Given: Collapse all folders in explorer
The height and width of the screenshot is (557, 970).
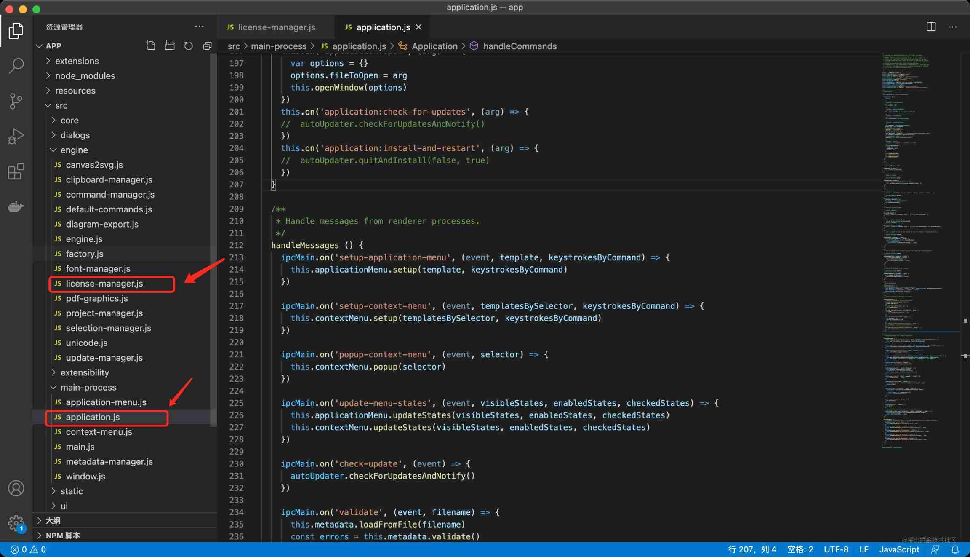Looking at the screenshot, I should pyautogui.click(x=207, y=46).
